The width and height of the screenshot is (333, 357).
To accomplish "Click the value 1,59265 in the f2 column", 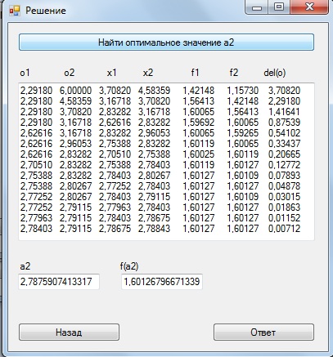I will 242,133.
